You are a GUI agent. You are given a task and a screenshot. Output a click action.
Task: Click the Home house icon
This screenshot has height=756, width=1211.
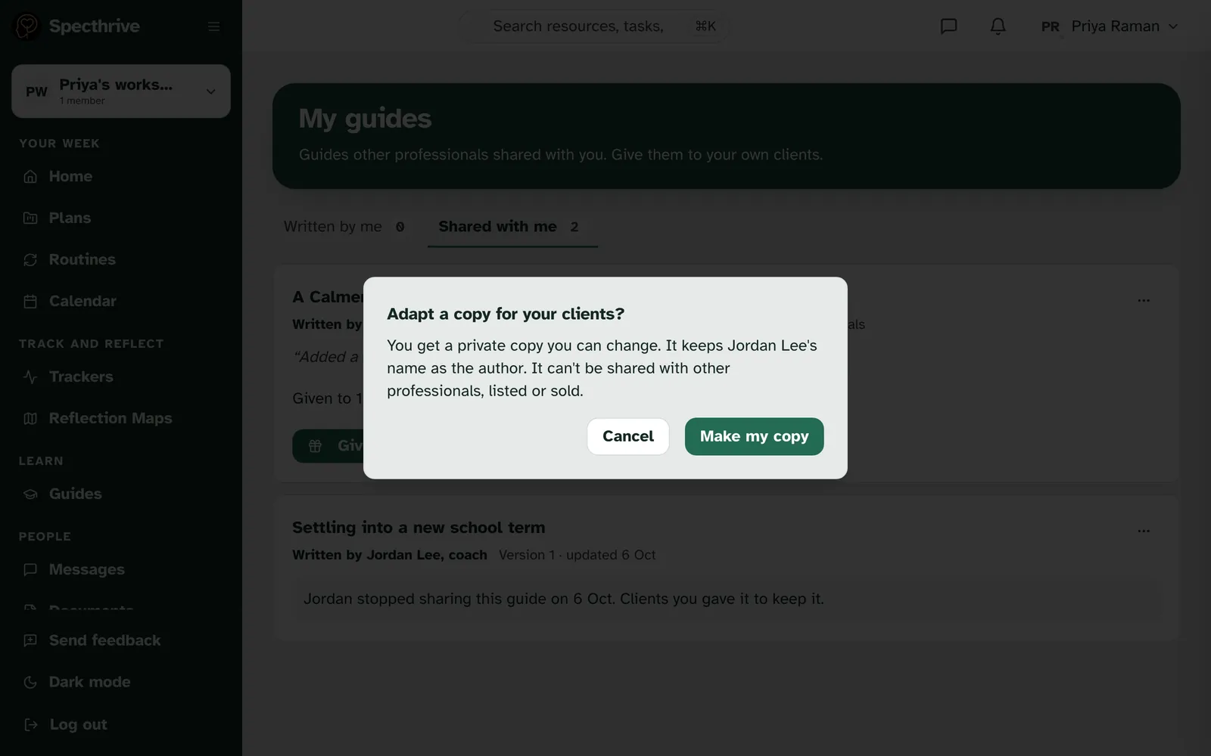click(x=30, y=176)
